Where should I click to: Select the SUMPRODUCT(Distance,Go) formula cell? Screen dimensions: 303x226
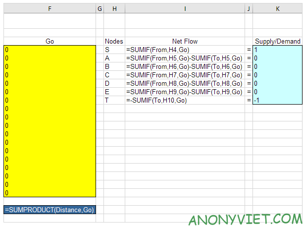50,210
